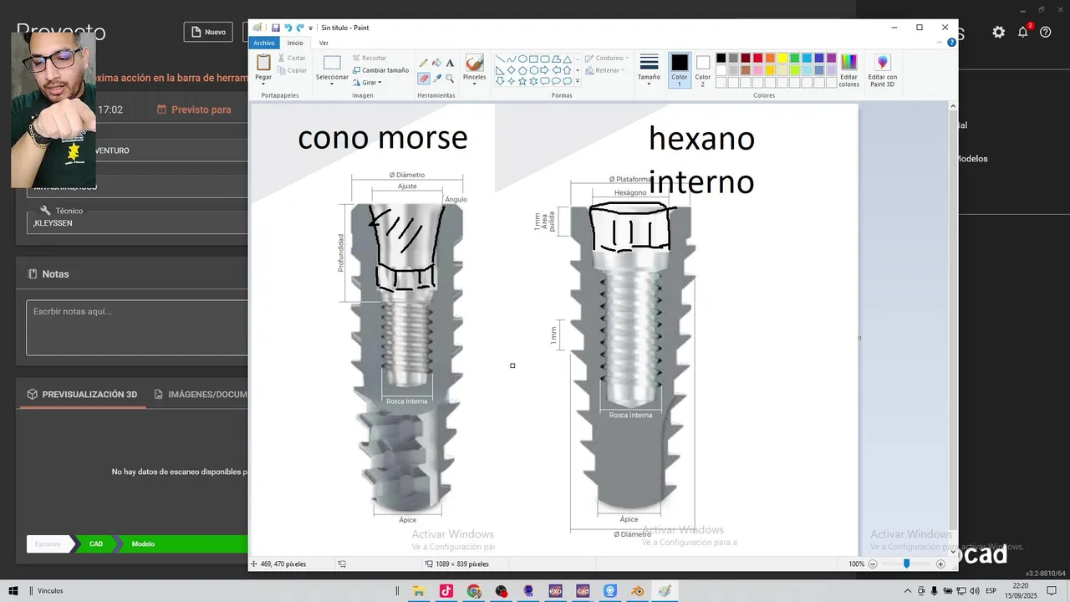1070x602 pixels.
Task: Select the Pencil tool in Paint
Action: click(424, 63)
